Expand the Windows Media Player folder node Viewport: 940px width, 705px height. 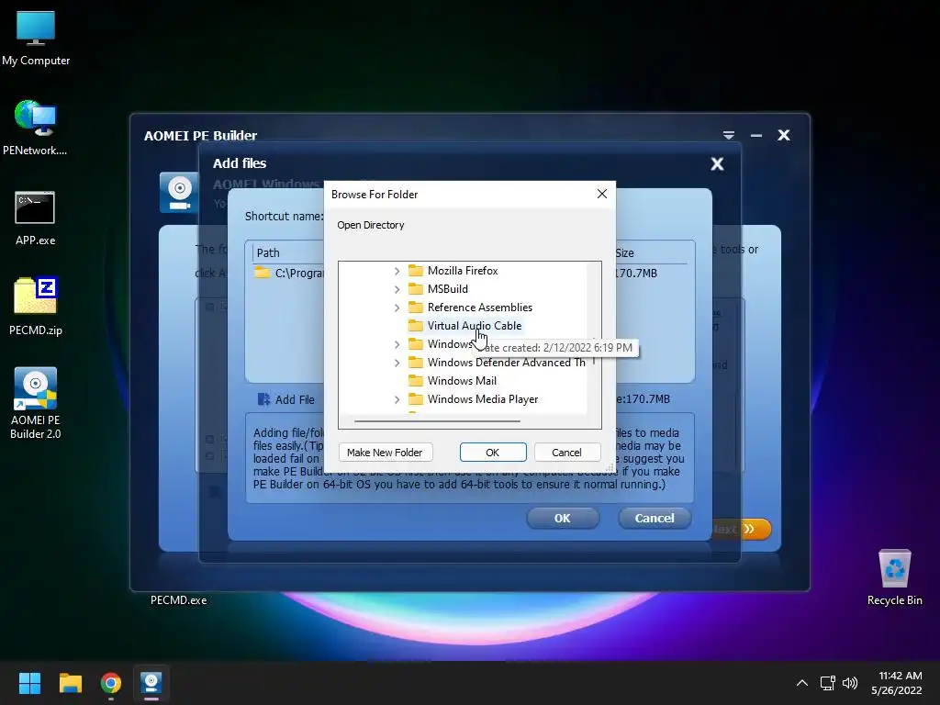[397, 399]
